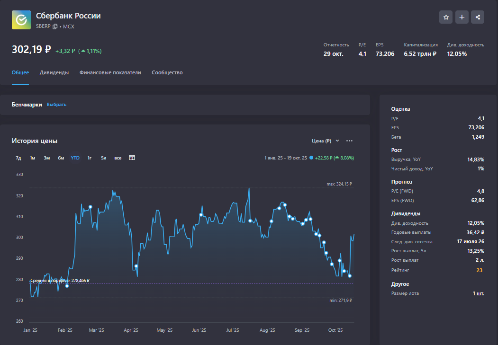Open the three-dots chart options menu
Screen dimensions: 498x345
[x=349, y=141]
